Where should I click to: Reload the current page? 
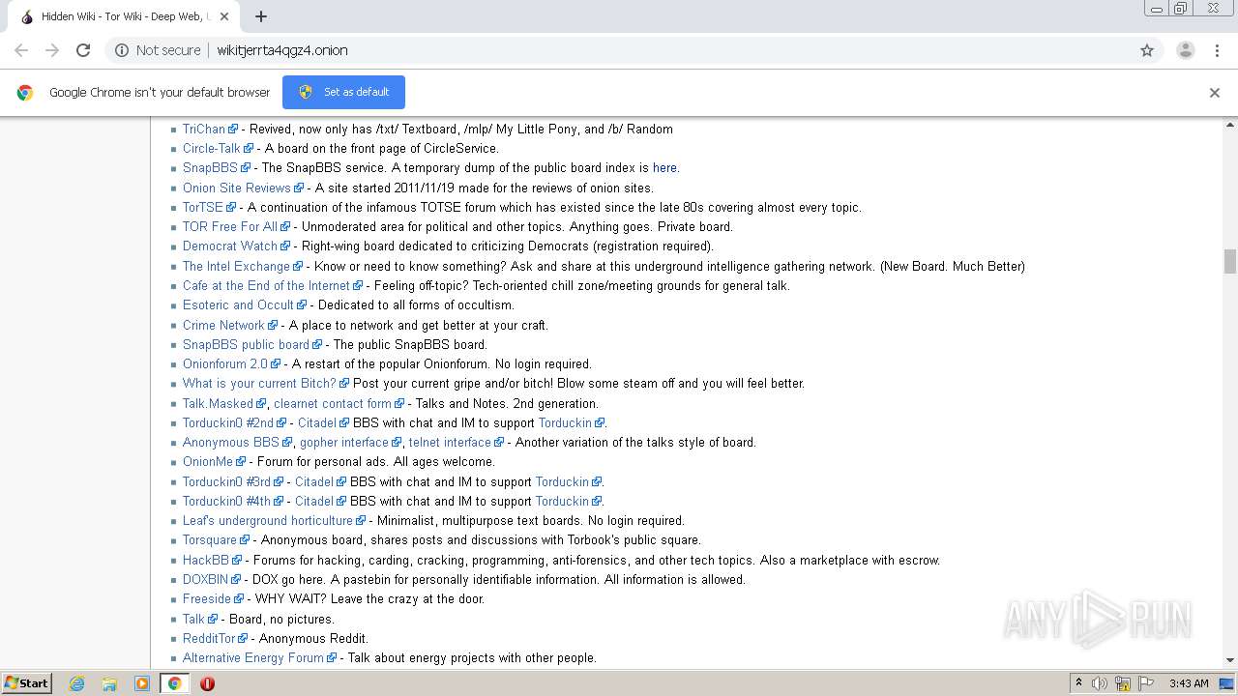point(83,50)
